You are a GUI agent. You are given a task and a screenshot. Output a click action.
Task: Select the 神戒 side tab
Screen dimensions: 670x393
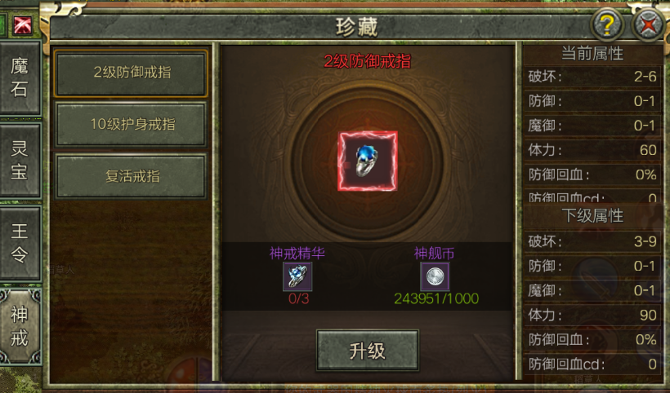coord(20,326)
